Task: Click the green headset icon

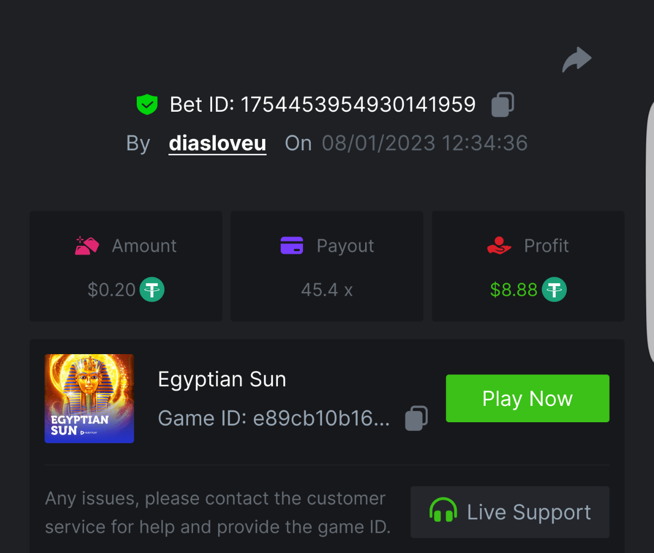Action: [x=443, y=511]
